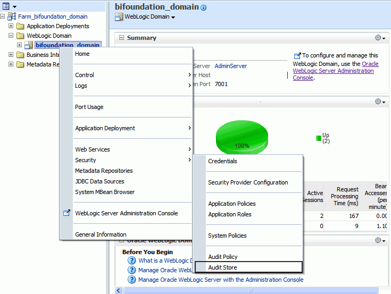Click the listen port value 7001
391x294 pixels.
(221, 84)
